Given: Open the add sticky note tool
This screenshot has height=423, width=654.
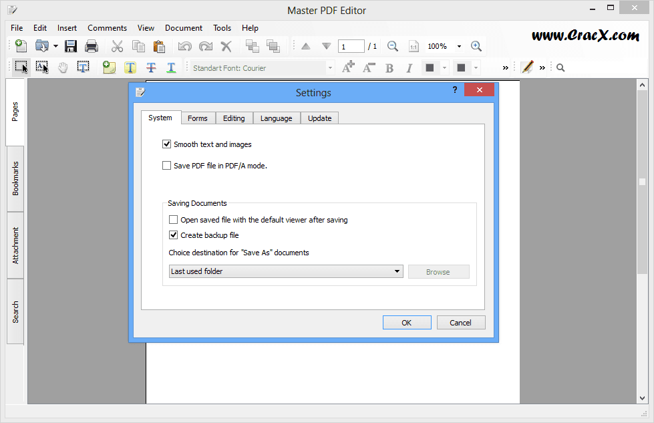Looking at the screenshot, I should [x=108, y=67].
